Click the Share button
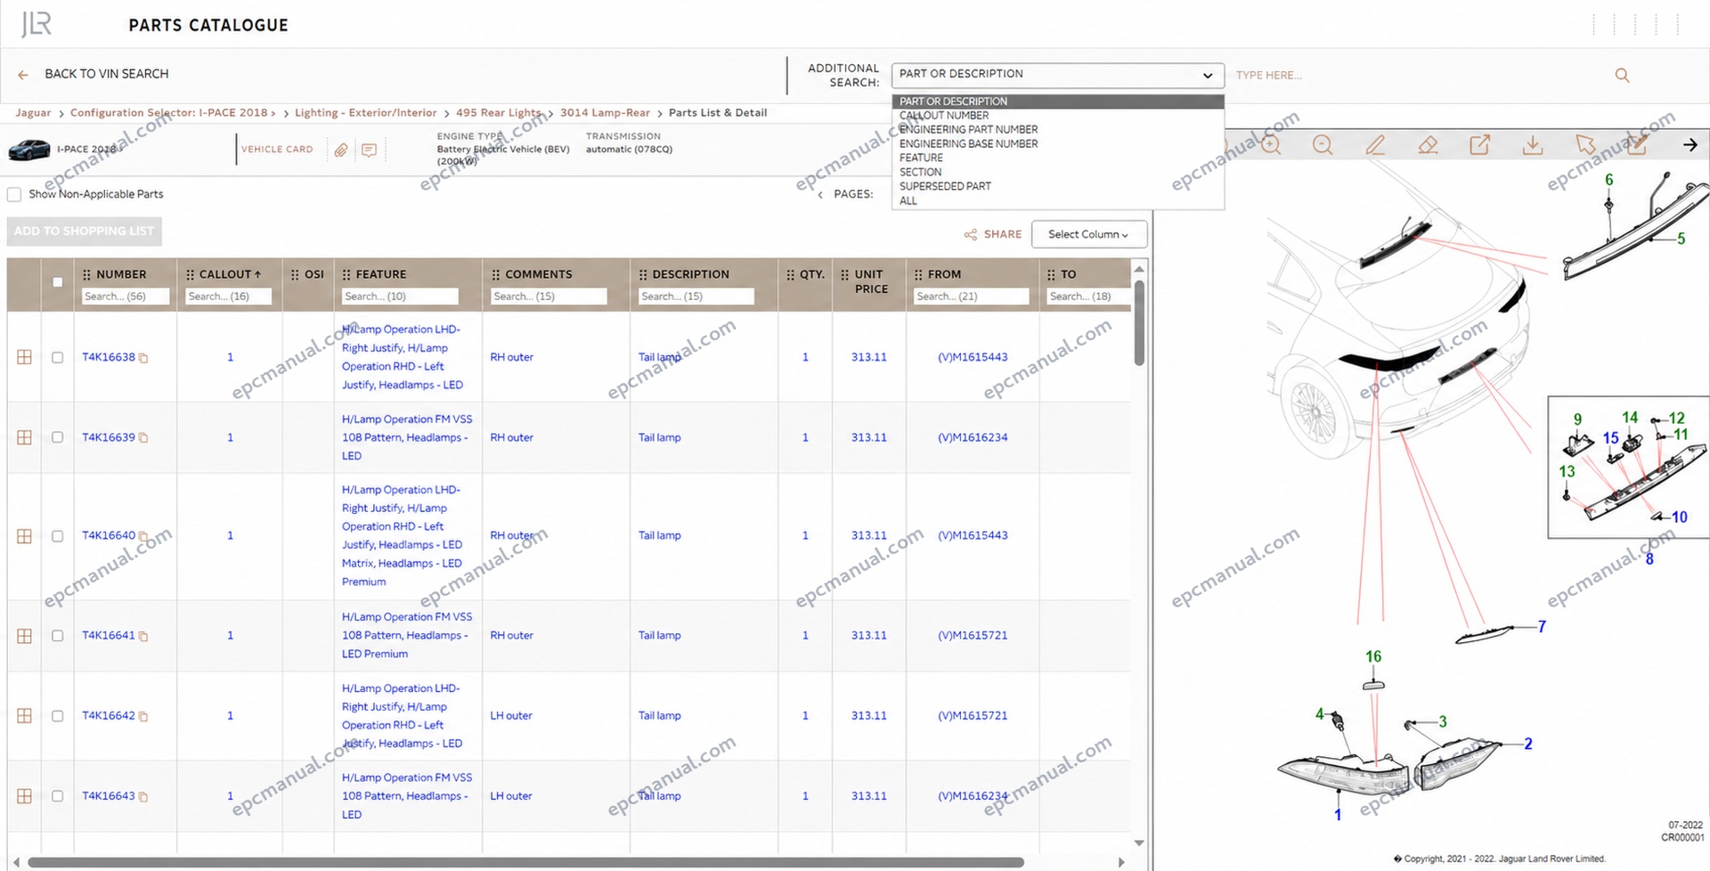The height and width of the screenshot is (871, 1710). click(992, 234)
